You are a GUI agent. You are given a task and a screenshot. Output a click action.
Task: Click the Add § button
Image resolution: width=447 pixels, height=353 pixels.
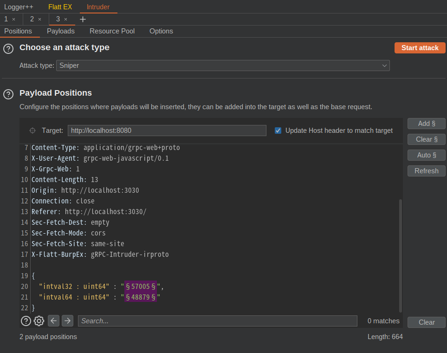pyautogui.click(x=427, y=124)
